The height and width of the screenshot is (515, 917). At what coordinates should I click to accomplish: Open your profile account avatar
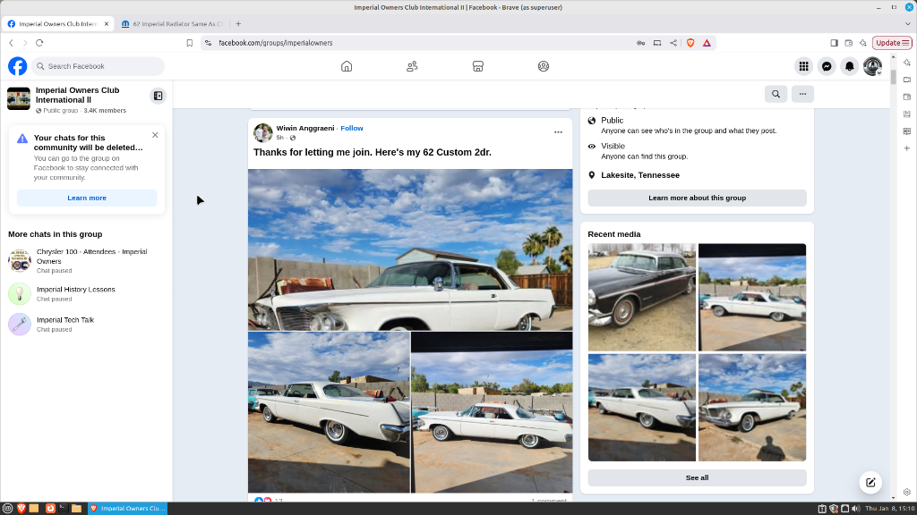tap(872, 66)
